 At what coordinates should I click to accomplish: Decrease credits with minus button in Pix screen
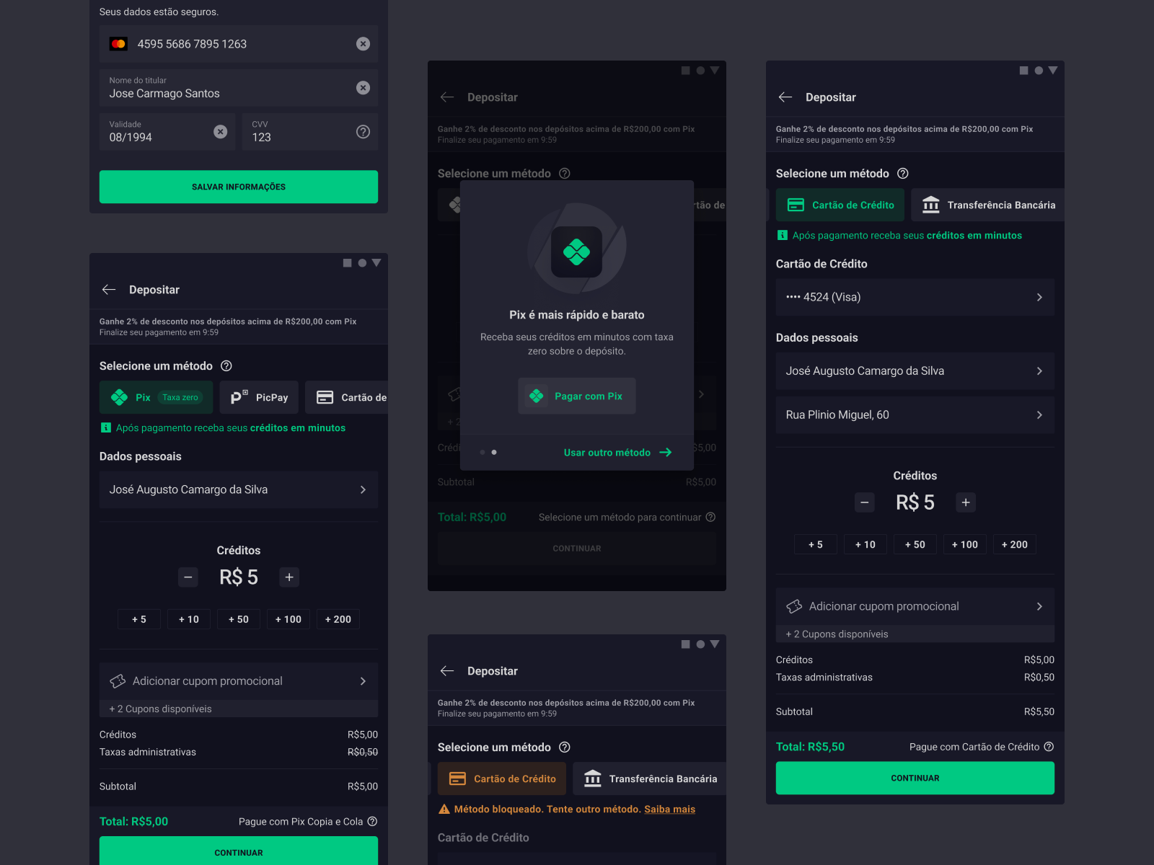188,577
